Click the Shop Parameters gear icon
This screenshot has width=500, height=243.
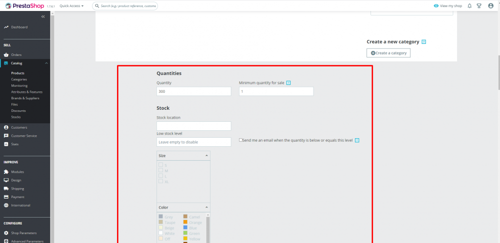tap(6, 233)
